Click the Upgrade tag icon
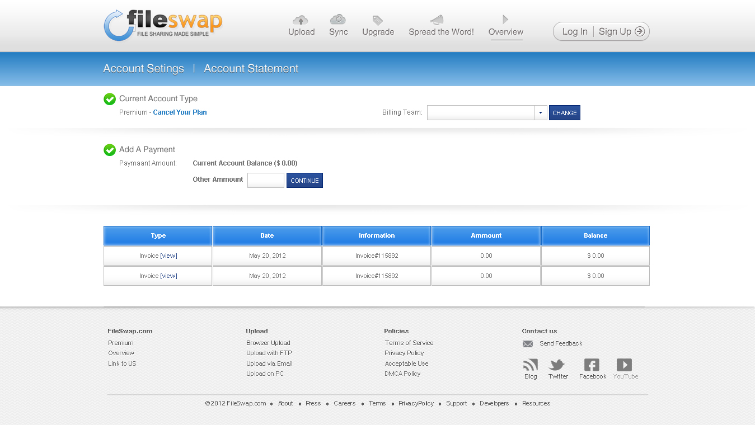This screenshot has width=755, height=425. tap(378, 21)
